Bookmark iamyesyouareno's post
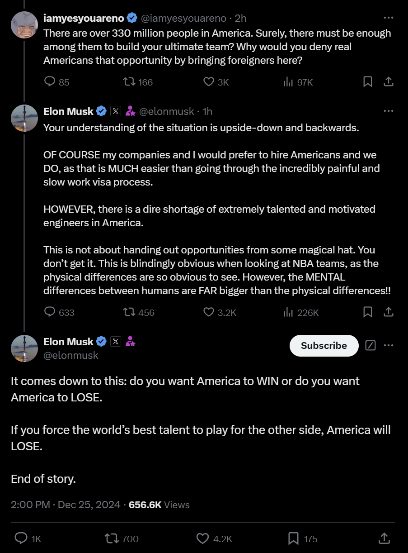The image size is (408, 553). [x=368, y=82]
